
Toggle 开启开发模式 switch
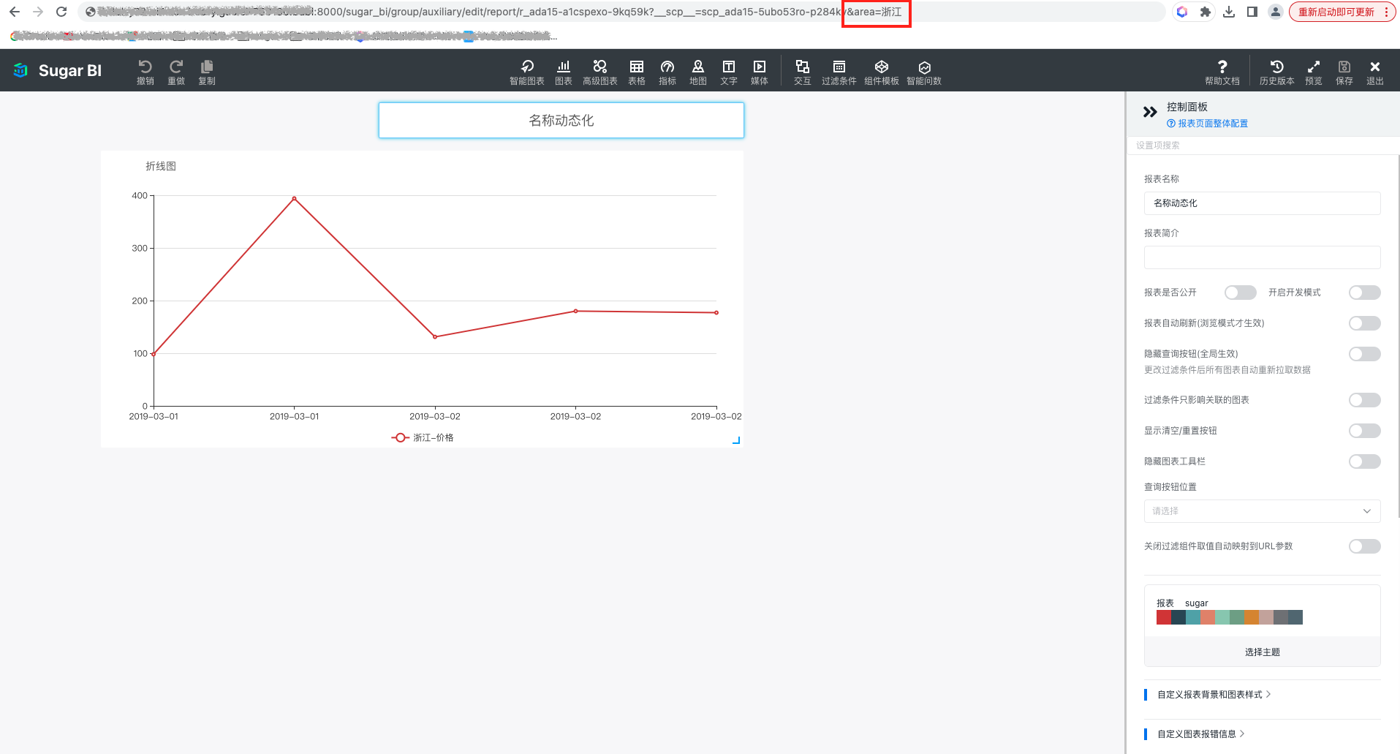[x=1364, y=293]
